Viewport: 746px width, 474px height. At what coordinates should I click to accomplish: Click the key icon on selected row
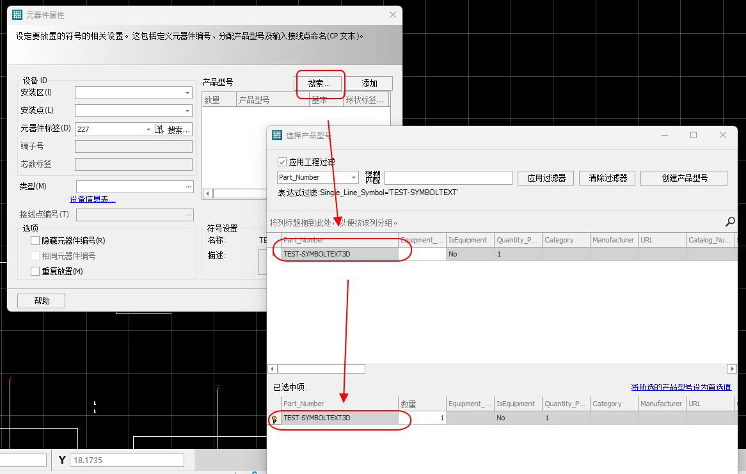point(274,419)
